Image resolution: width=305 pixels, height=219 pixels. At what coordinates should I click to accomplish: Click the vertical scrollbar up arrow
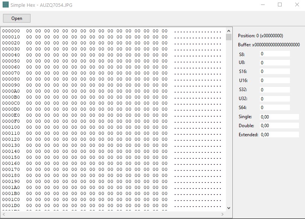point(229,30)
